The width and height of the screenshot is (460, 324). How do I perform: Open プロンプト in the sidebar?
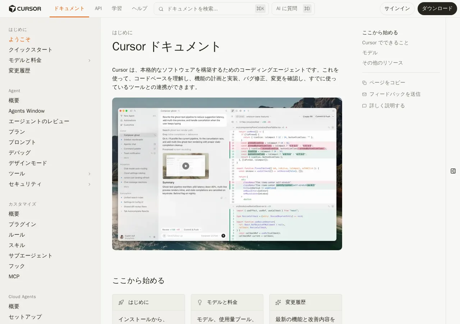click(22, 143)
